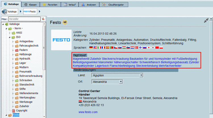
Task: Select the Stifte folder icon
Action: click(x=17, y=89)
